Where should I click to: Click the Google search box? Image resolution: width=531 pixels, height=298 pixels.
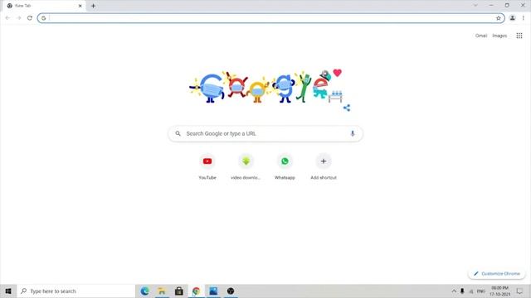pyautogui.click(x=265, y=133)
